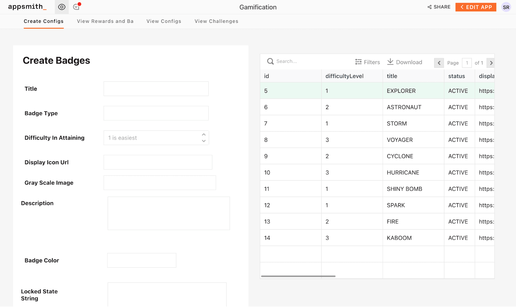Viewport: 516px width, 307px height.
Task: Click the difficultyLevel column header
Action: click(344, 76)
